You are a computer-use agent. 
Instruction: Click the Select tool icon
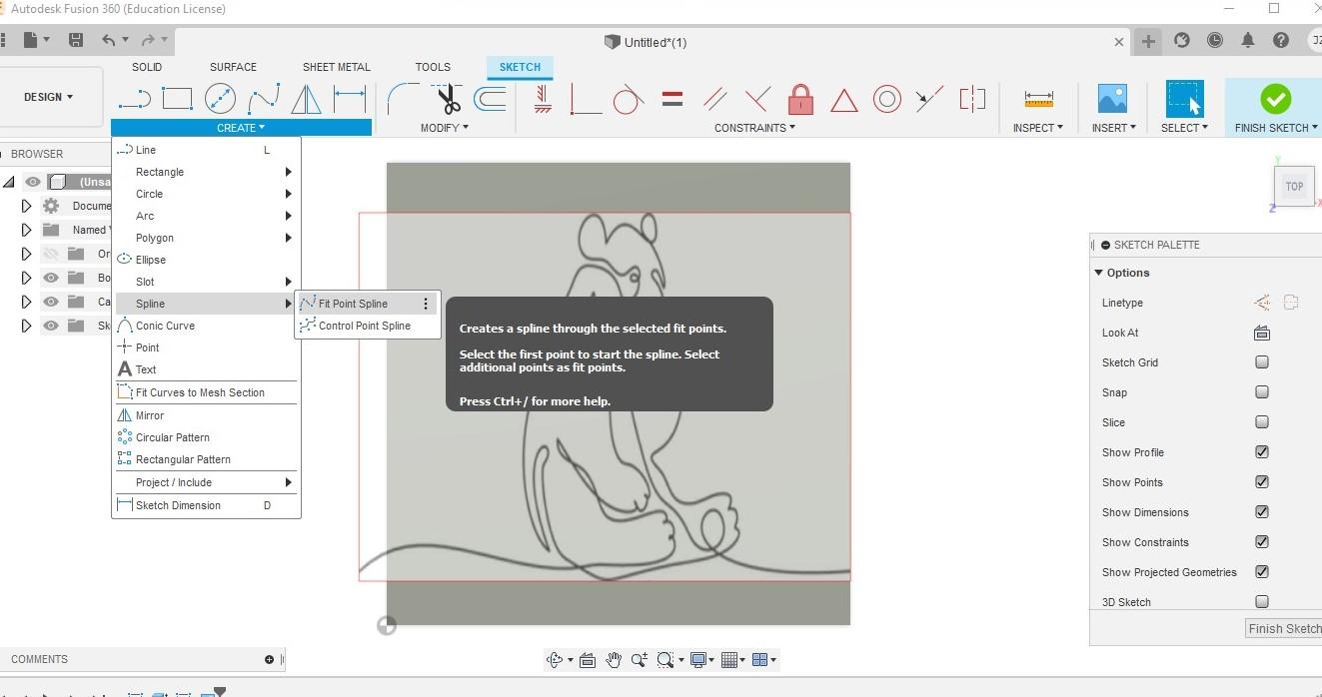click(x=1184, y=99)
